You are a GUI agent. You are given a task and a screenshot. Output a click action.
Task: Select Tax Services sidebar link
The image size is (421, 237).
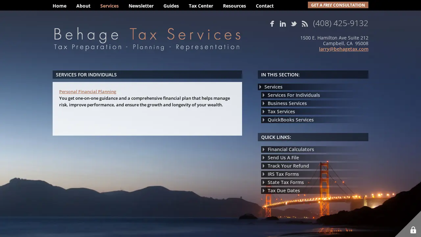tap(315, 112)
